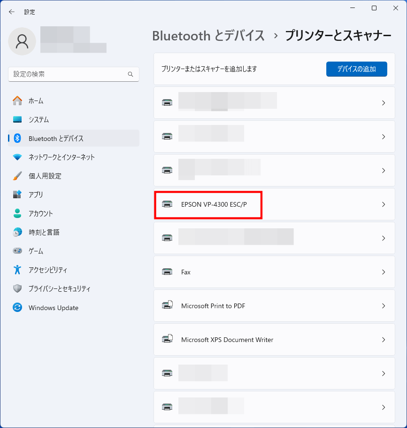This screenshot has height=428, width=407.
Task: Click the 設定の検索 search field
Action: tap(68, 74)
